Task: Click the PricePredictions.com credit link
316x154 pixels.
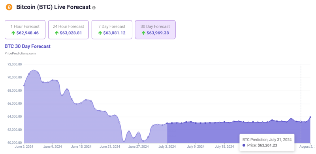Action: tap(20, 54)
